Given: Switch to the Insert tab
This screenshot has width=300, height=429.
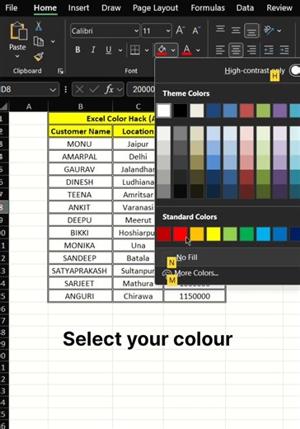Looking at the screenshot, I should coord(78,7).
